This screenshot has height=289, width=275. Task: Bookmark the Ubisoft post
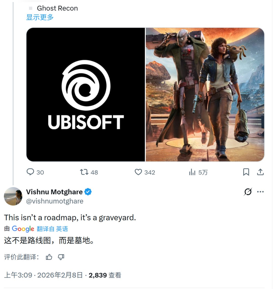246,172
